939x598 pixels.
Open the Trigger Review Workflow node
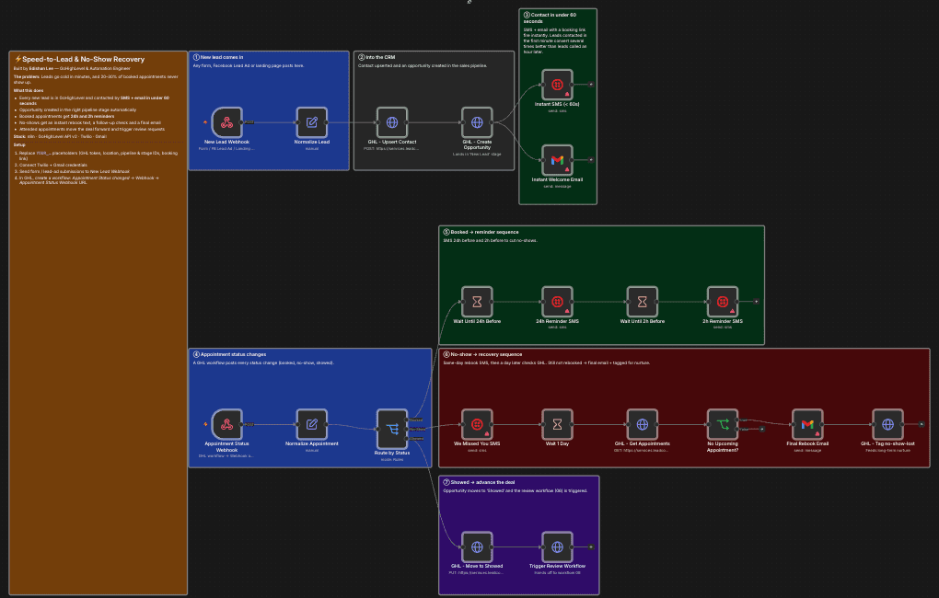pos(558,546)
